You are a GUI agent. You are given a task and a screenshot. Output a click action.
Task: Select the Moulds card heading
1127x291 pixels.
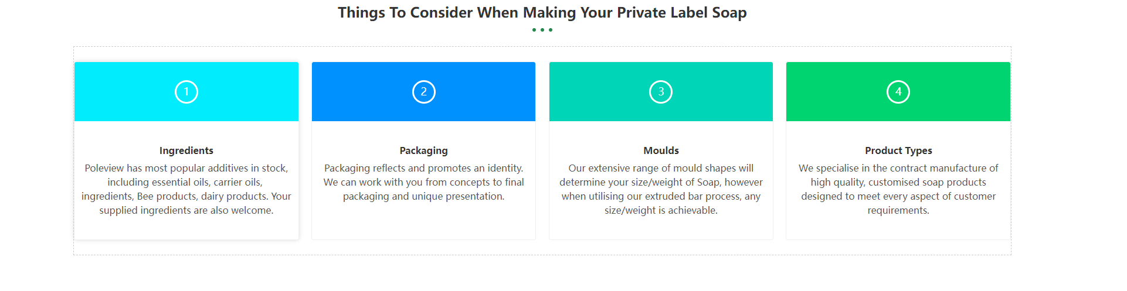661,150
